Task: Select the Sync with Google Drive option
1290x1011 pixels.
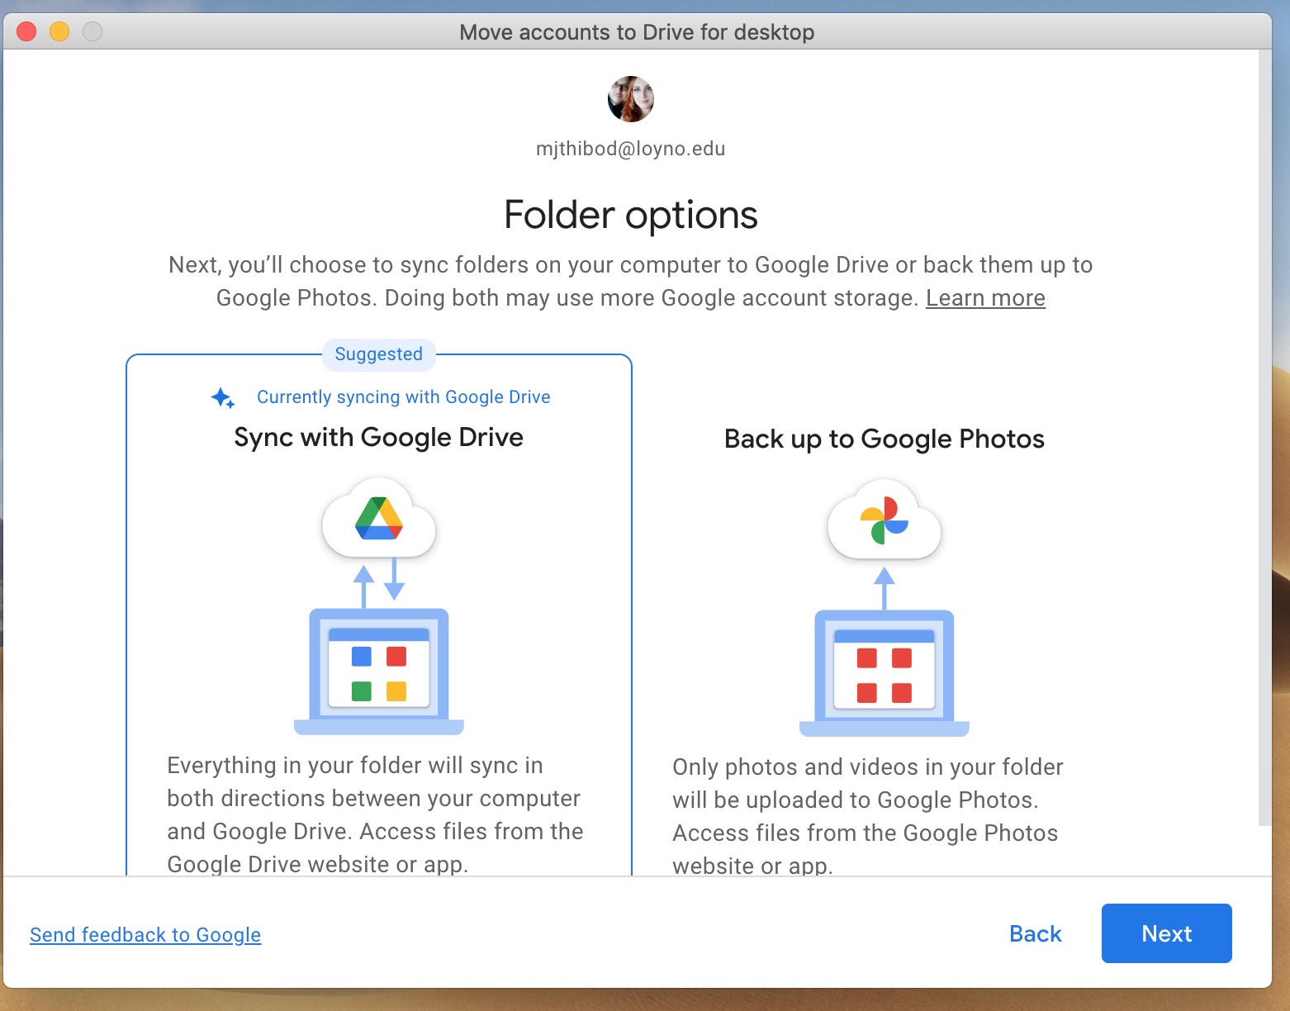Action: coord(379,437)
